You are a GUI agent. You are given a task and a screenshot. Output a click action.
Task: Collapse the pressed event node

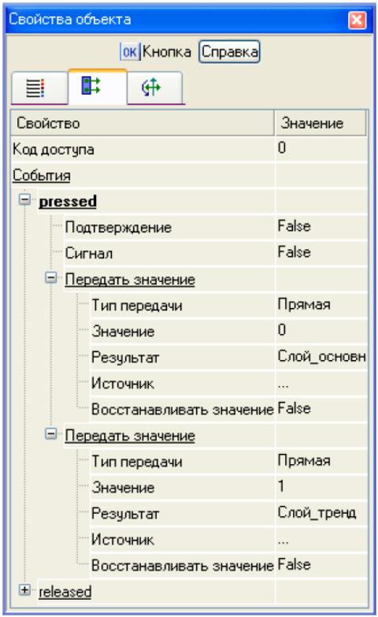pyautogui.click(x=24, y=199)
